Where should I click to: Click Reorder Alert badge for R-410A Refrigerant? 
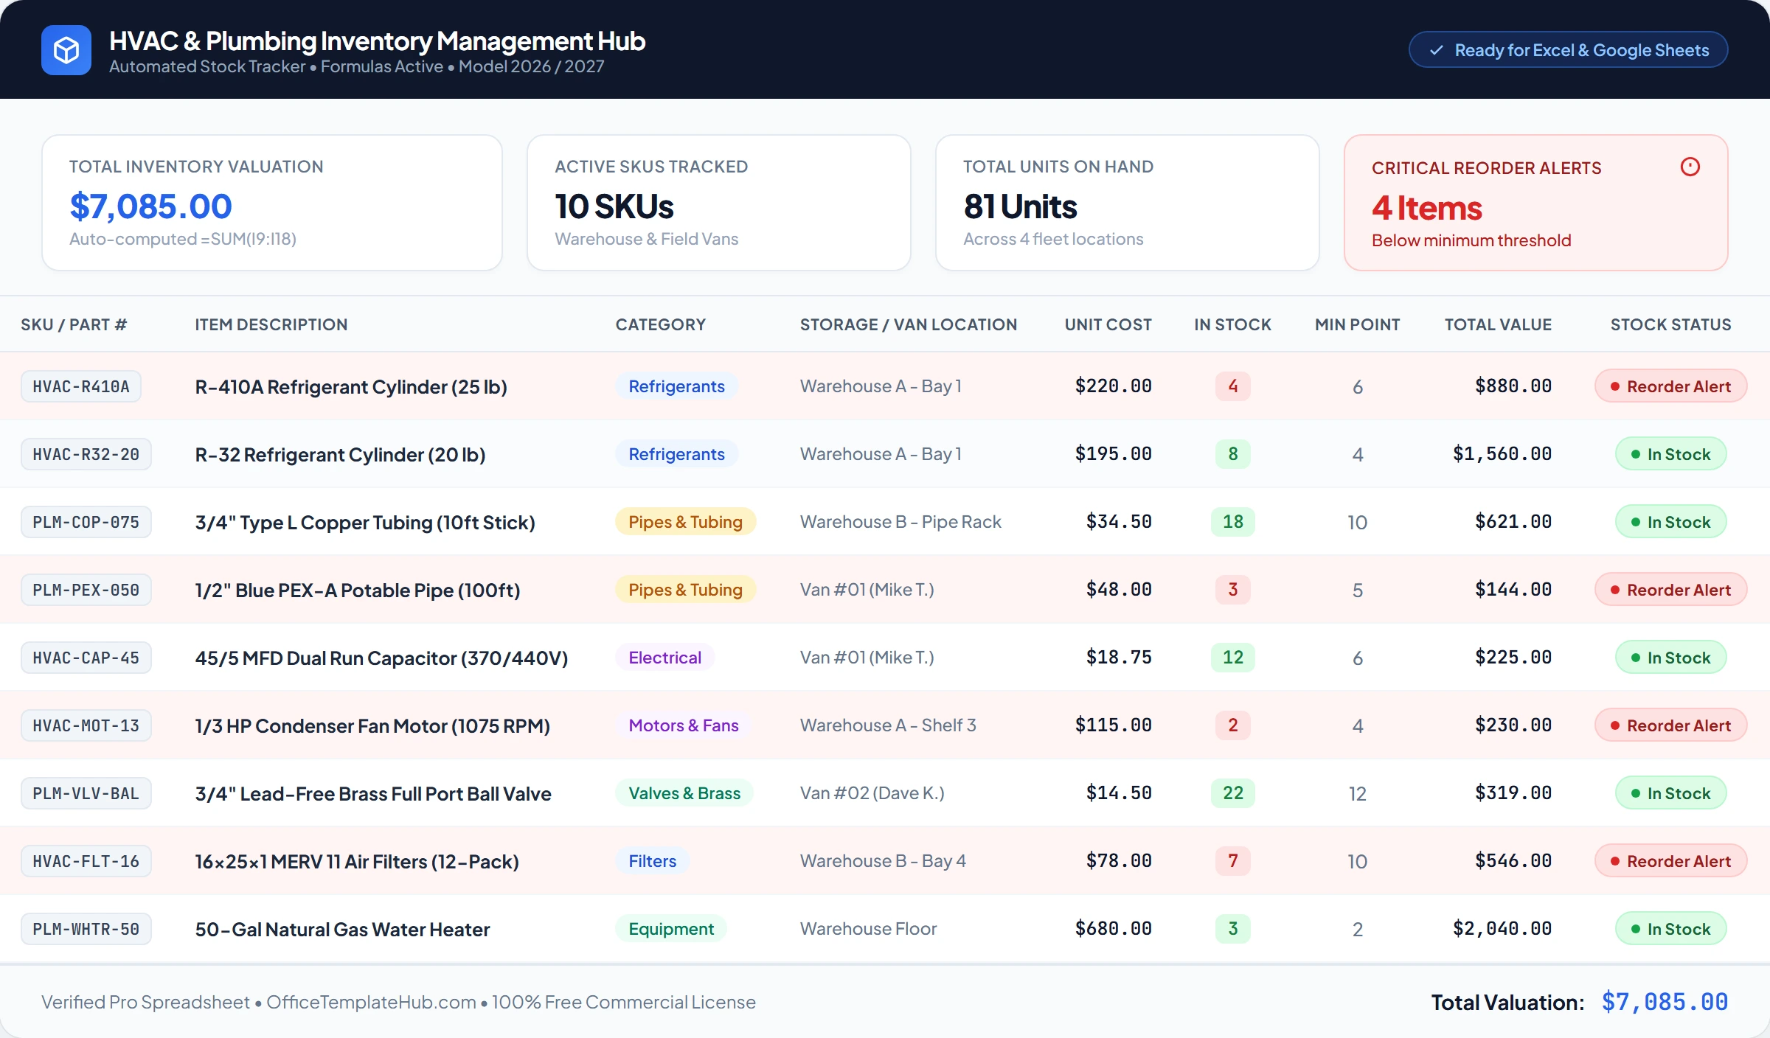[x=1670, y=386]
